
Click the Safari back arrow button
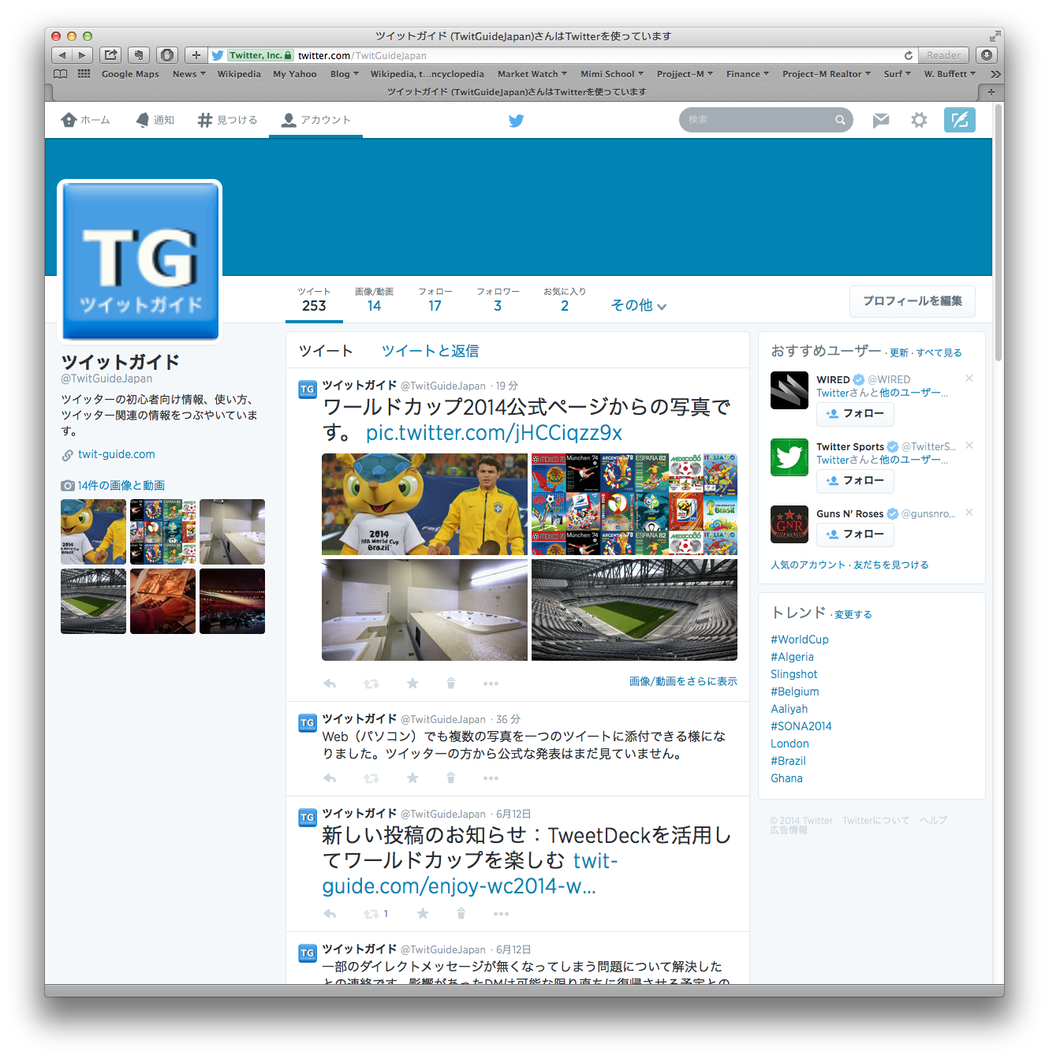click(62, 55)
